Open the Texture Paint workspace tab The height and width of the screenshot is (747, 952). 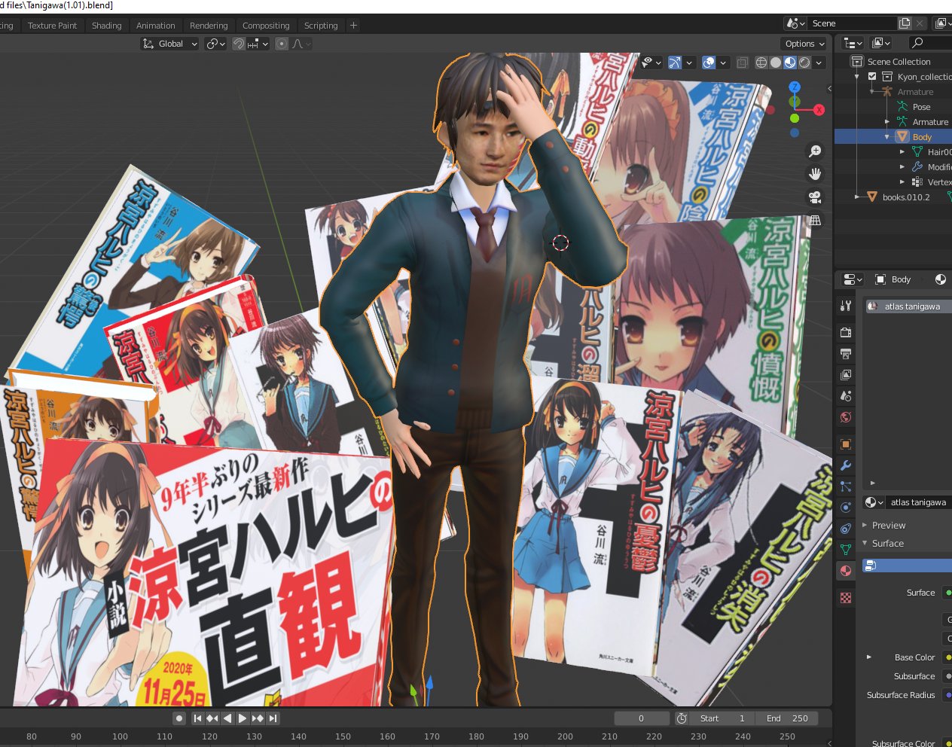[52, 26]
